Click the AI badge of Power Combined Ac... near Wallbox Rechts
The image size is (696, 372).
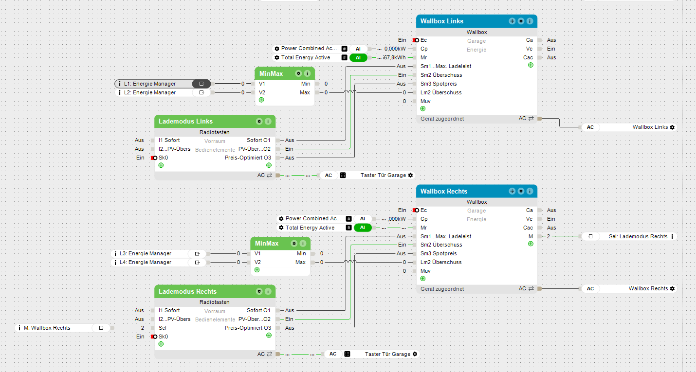click(x=363, y=219)
